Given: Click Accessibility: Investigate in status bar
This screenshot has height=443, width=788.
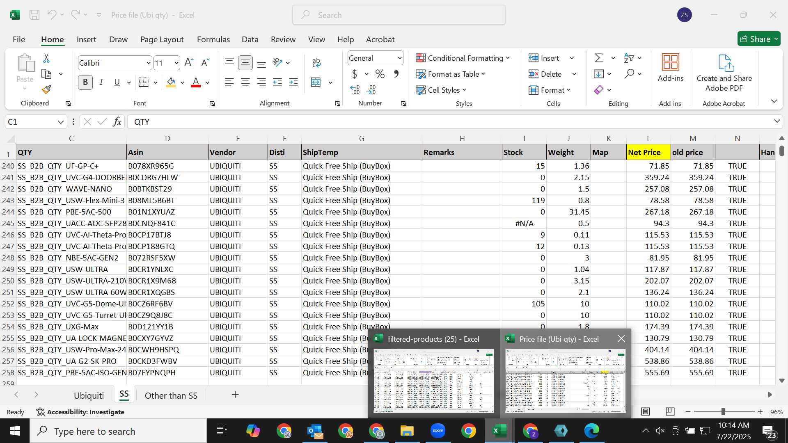Looking at the screenshot, I should pos(80,412).
